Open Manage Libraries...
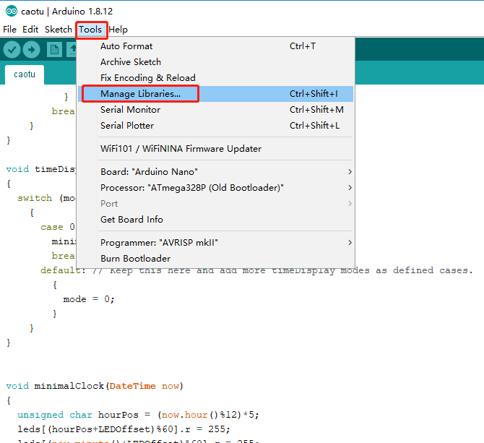 tap(215, 94)
